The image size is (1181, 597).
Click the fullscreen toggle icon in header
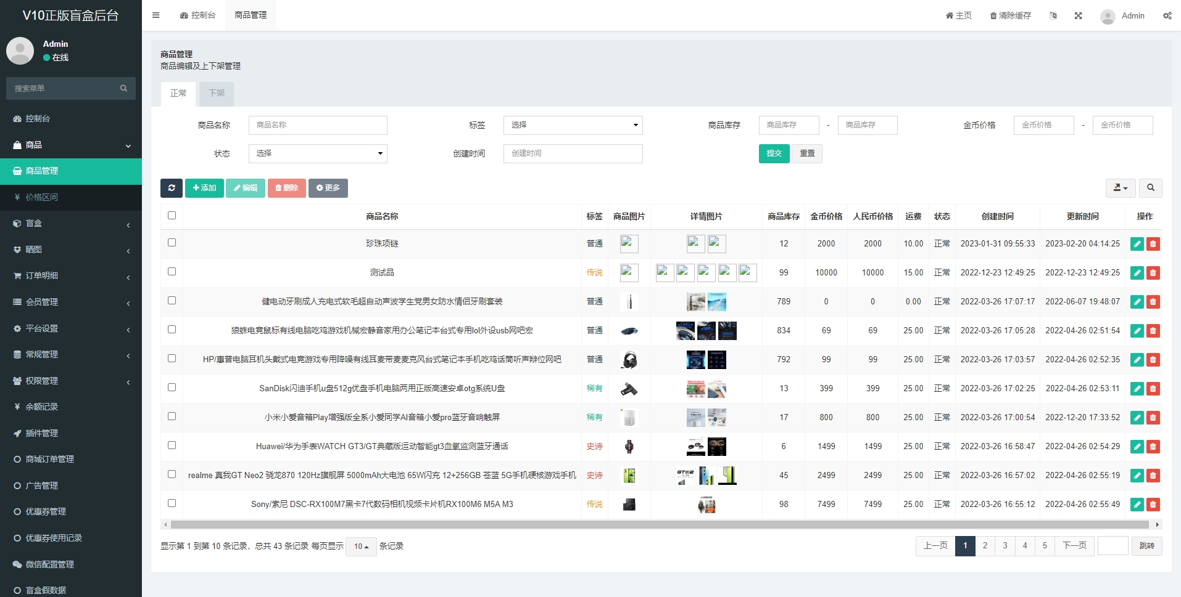point(1078,15)
